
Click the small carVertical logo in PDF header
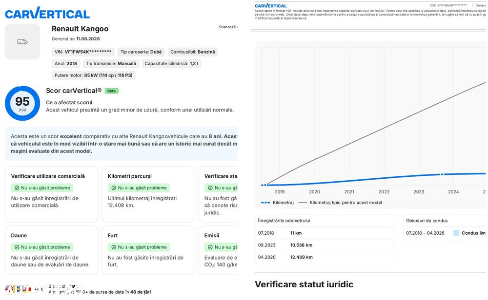click(x=270, y=5)
